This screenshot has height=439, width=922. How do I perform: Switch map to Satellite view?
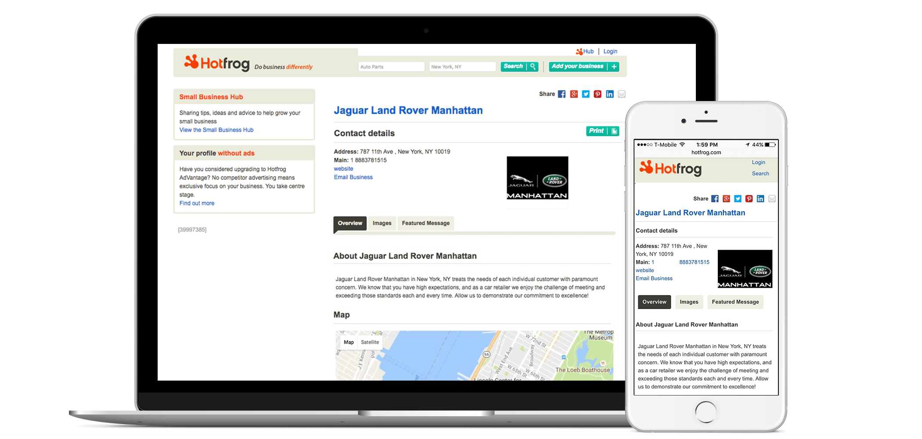370,342
